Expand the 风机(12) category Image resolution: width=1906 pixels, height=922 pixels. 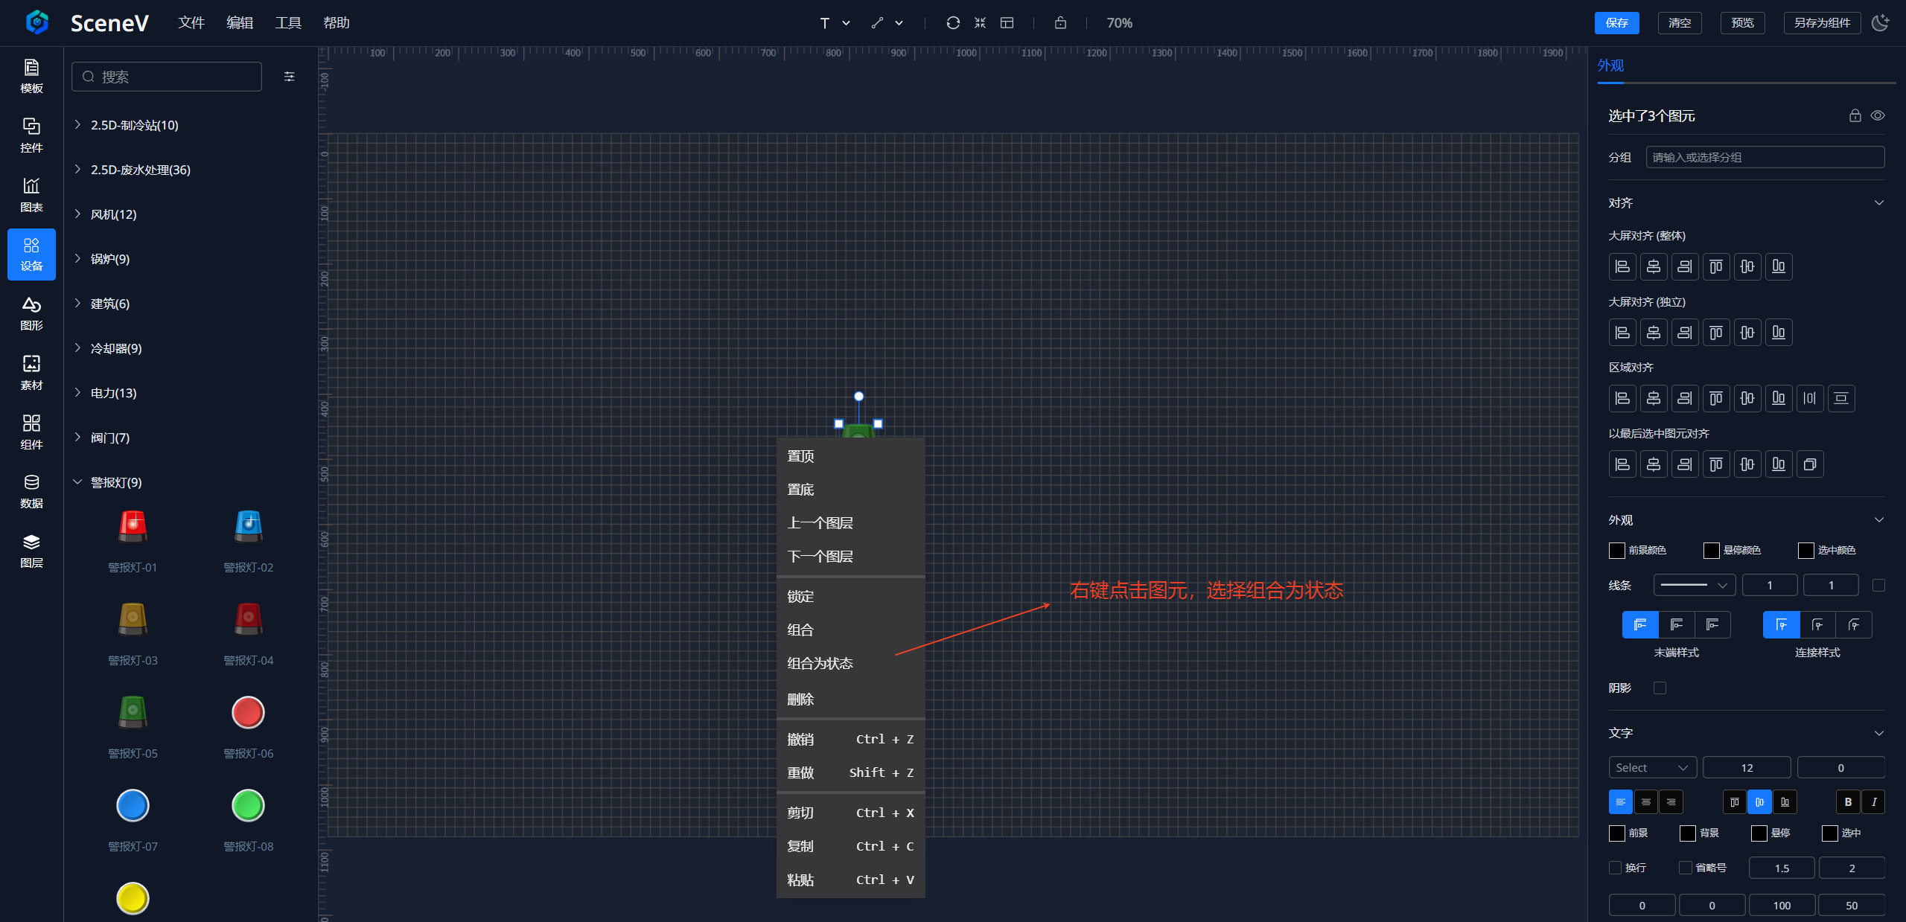click(x=113, y=214)
